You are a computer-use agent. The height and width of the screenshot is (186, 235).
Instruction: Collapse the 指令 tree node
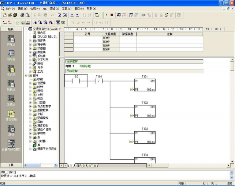click(x=26, y=75)
